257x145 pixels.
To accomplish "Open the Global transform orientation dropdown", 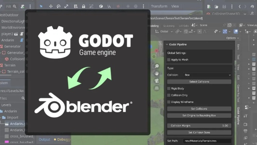I will 164,32.
